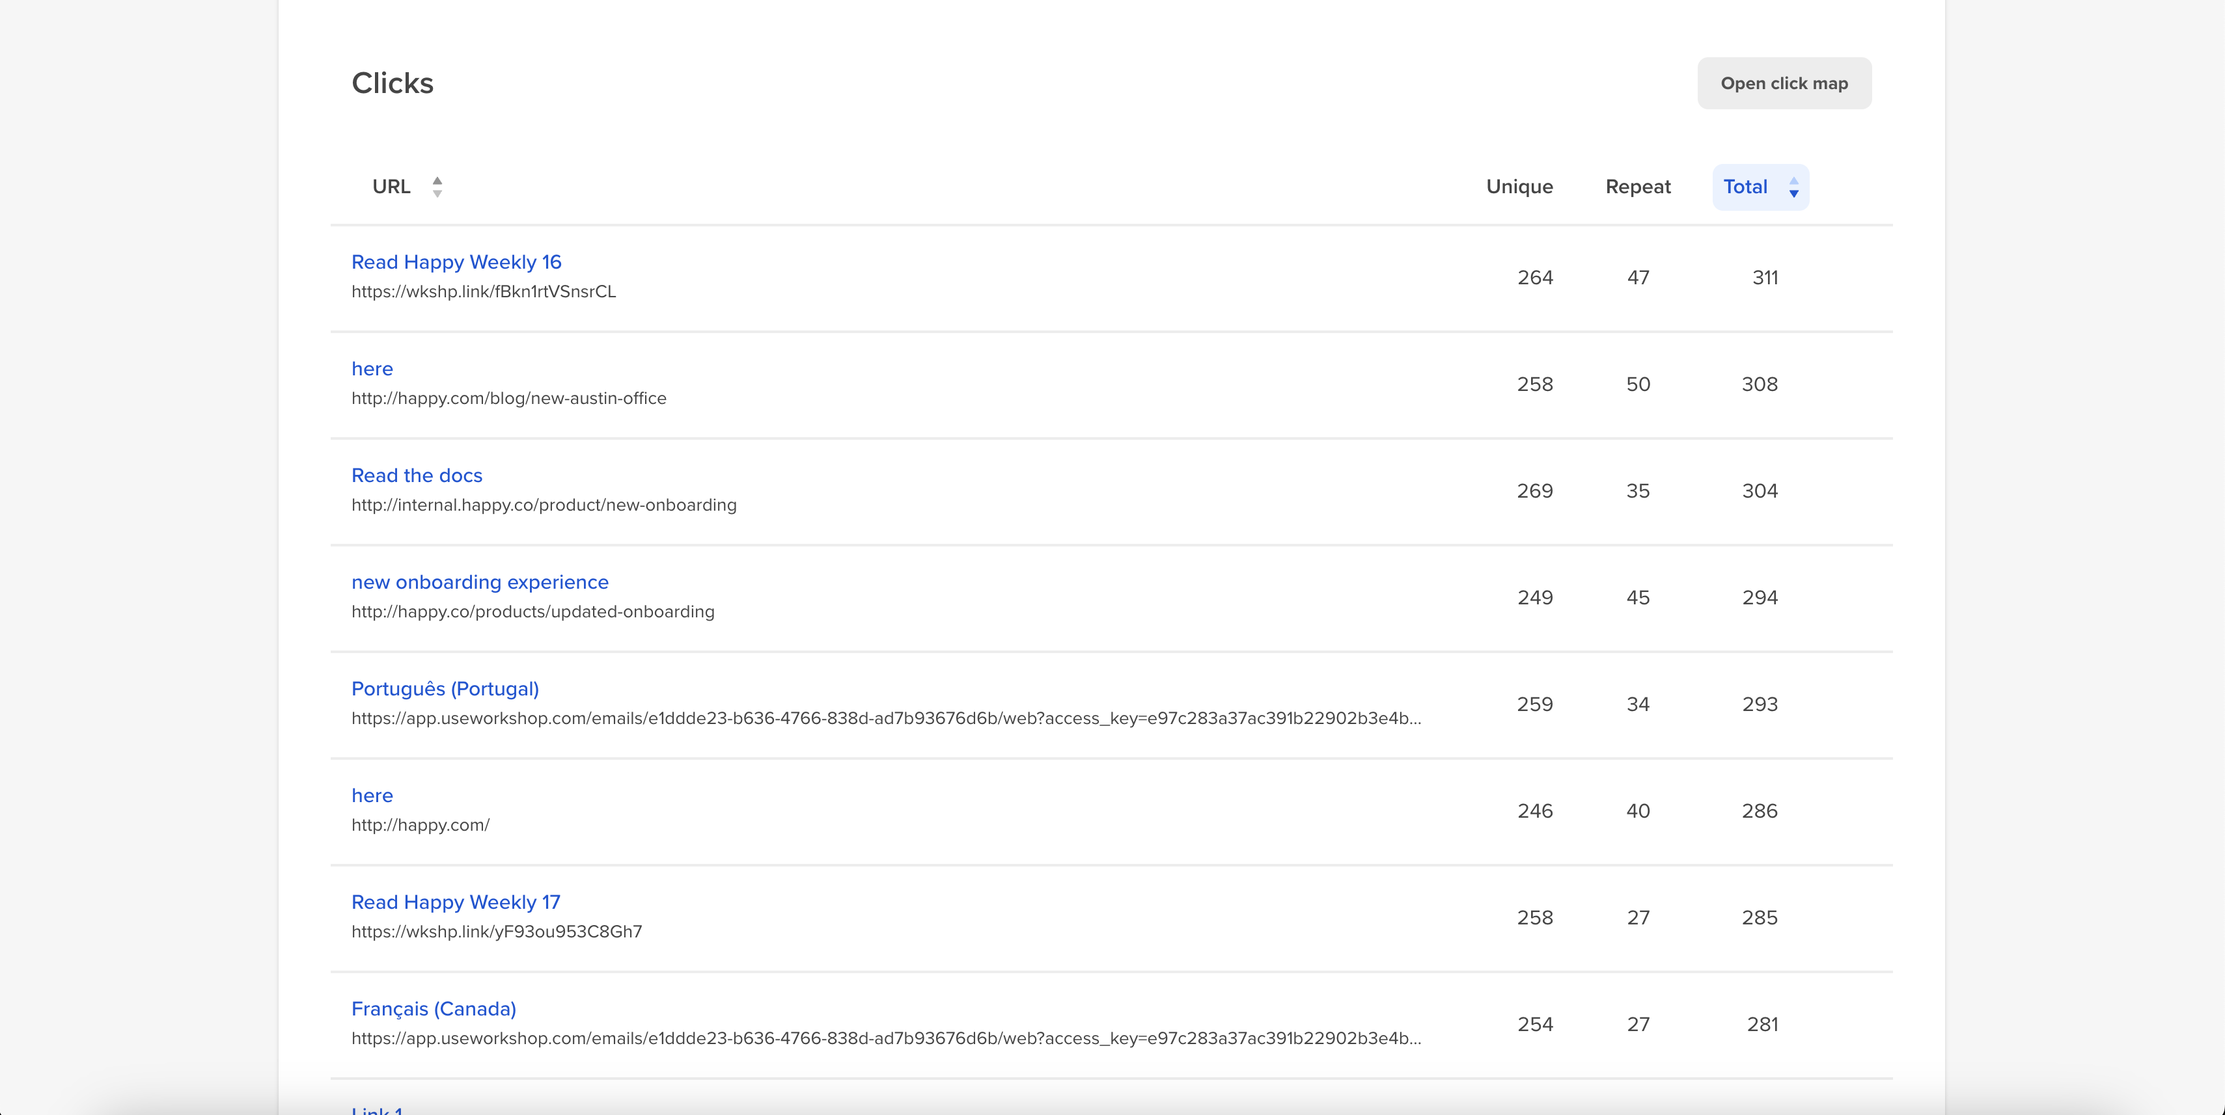The image size is (2225, 1115).
Task: Sort clicks by the URL column
Action: click(407, 187)
